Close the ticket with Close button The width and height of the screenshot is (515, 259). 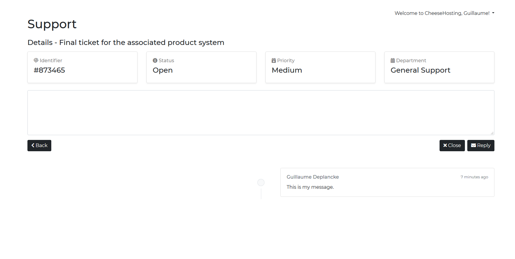tap(452, 146)
